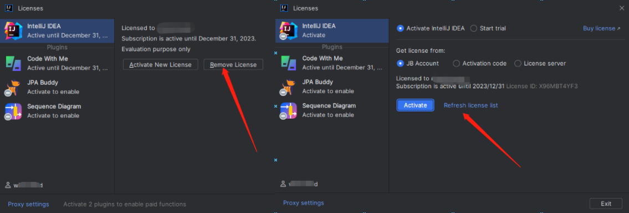Open the Buy license link
This screenshot has height=213, width=629.
click(x=601, y=28)
